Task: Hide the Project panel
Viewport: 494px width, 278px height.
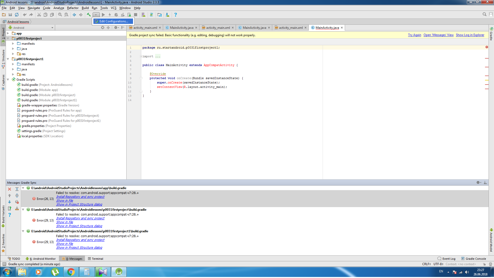Action: [123, 28]
